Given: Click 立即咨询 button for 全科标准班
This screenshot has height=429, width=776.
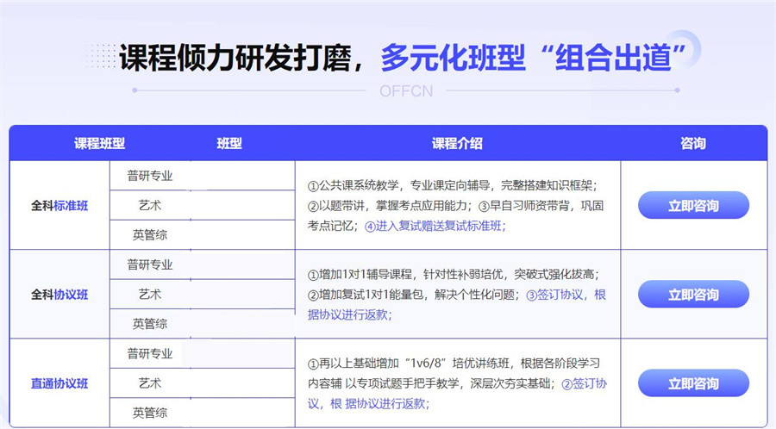Looking at the screenshot, I should click(693, 205).
